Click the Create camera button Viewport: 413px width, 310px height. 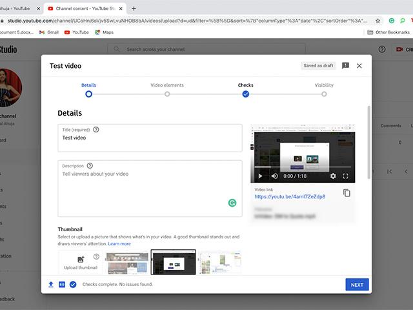[x=403, y=49]
